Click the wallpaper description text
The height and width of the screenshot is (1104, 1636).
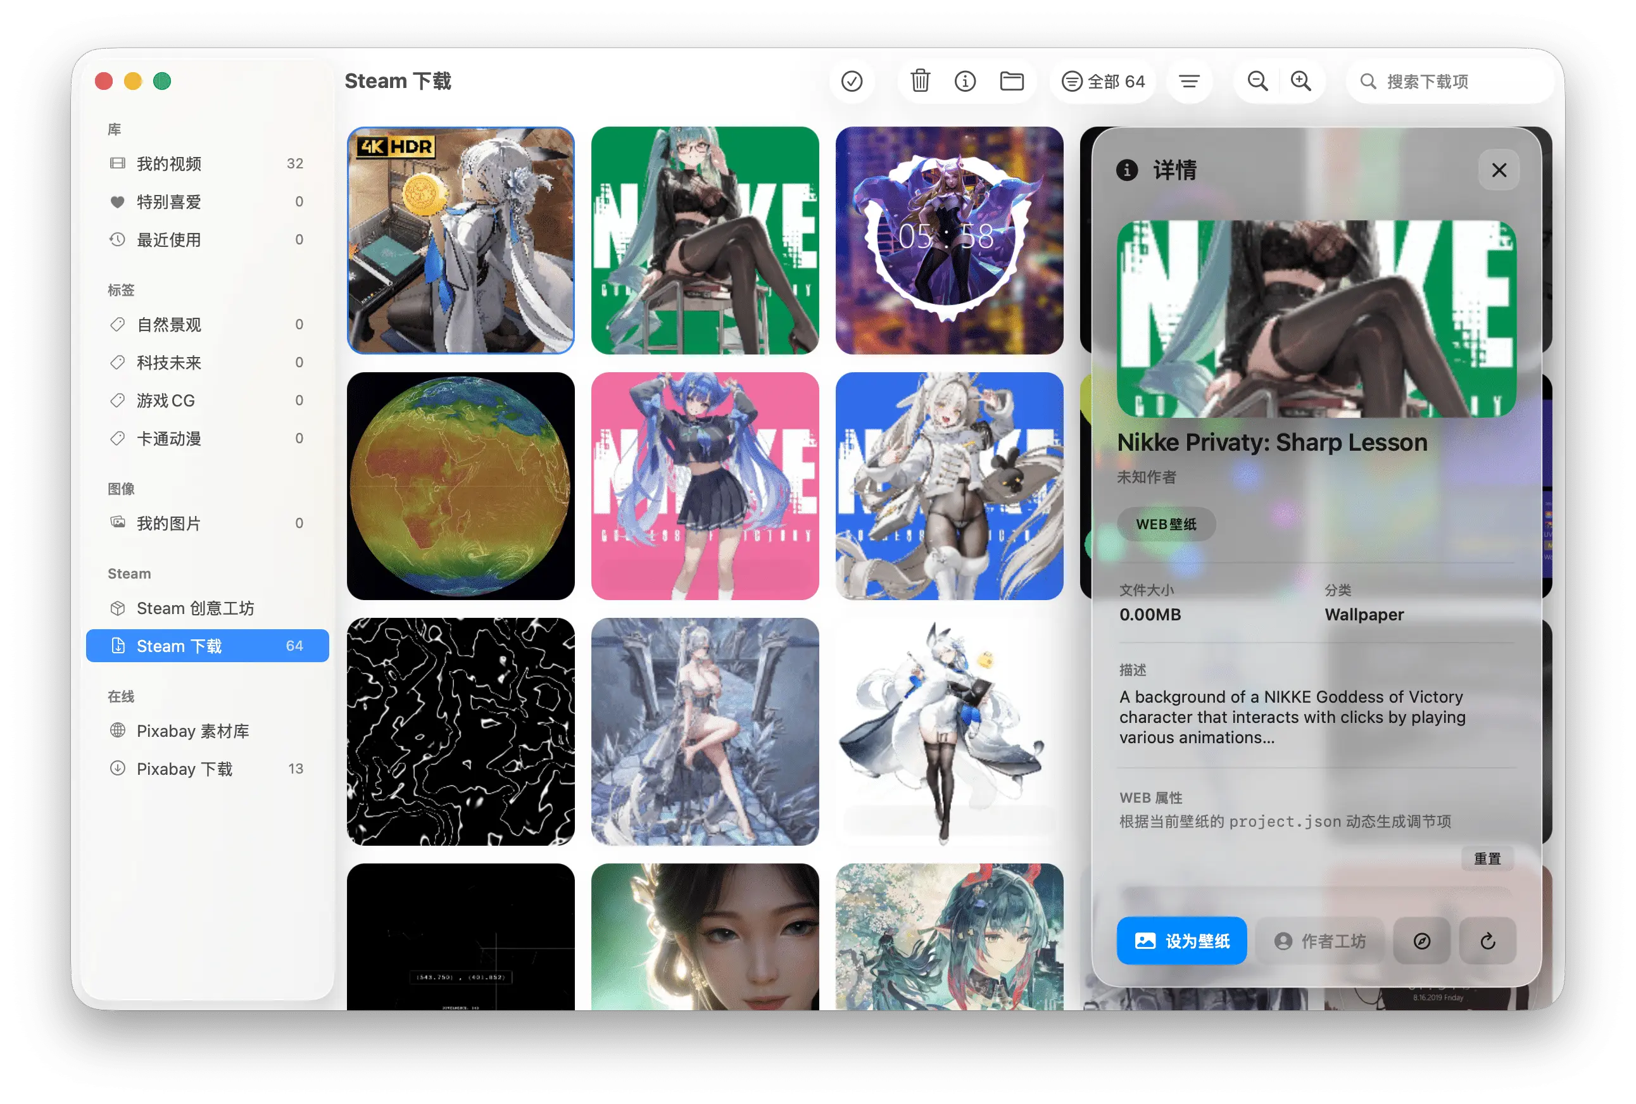tap(1292, 717)
